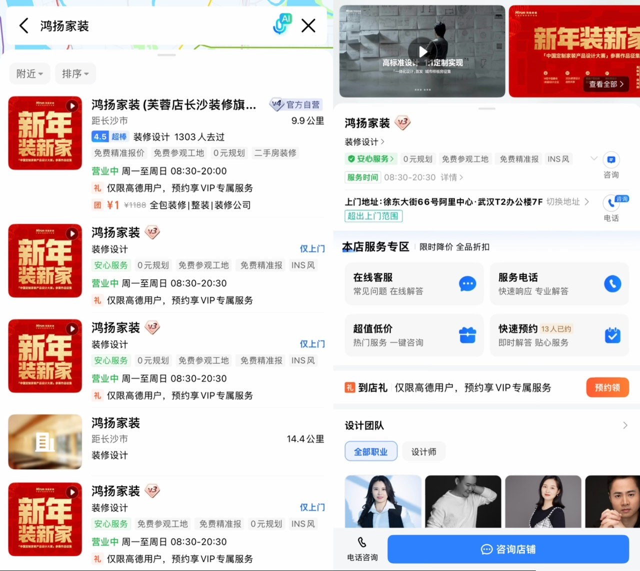Play the 高标准设计 promo video
The width and height of the screenshot is (640, 571).
[x=422, y=51]
